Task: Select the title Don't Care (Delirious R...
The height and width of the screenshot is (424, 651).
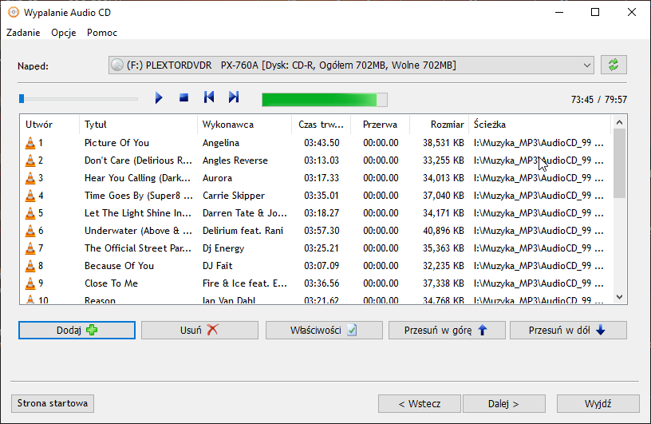Action: [138, 160]
